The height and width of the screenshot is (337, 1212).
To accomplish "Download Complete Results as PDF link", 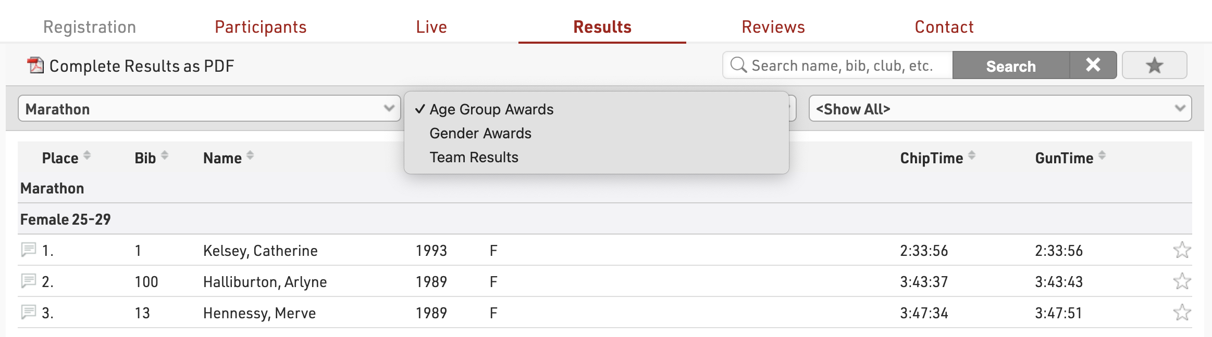I will [141, 66].
